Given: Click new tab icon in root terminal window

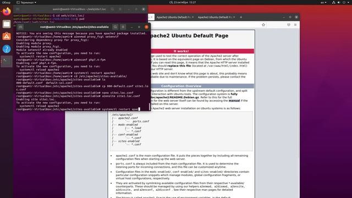Looking at the screenshot, I should pyautogui.click(x=20, y=27).
